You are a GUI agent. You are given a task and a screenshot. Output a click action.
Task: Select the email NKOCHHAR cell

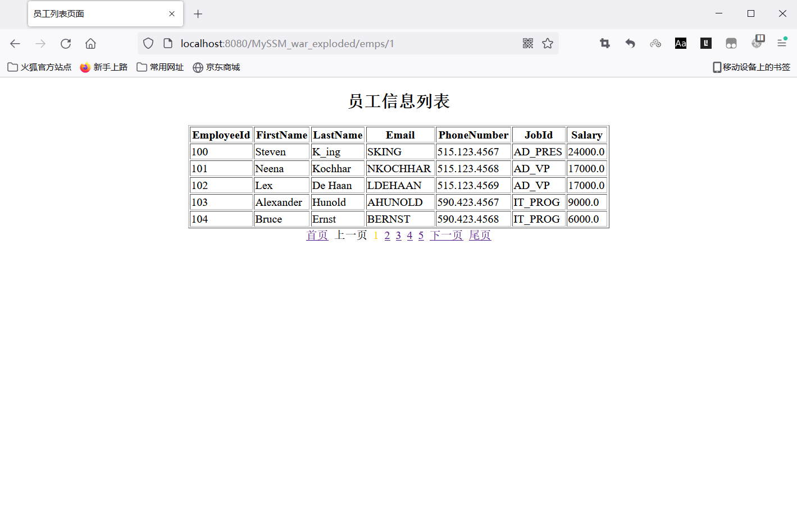[x=400, y=169]
